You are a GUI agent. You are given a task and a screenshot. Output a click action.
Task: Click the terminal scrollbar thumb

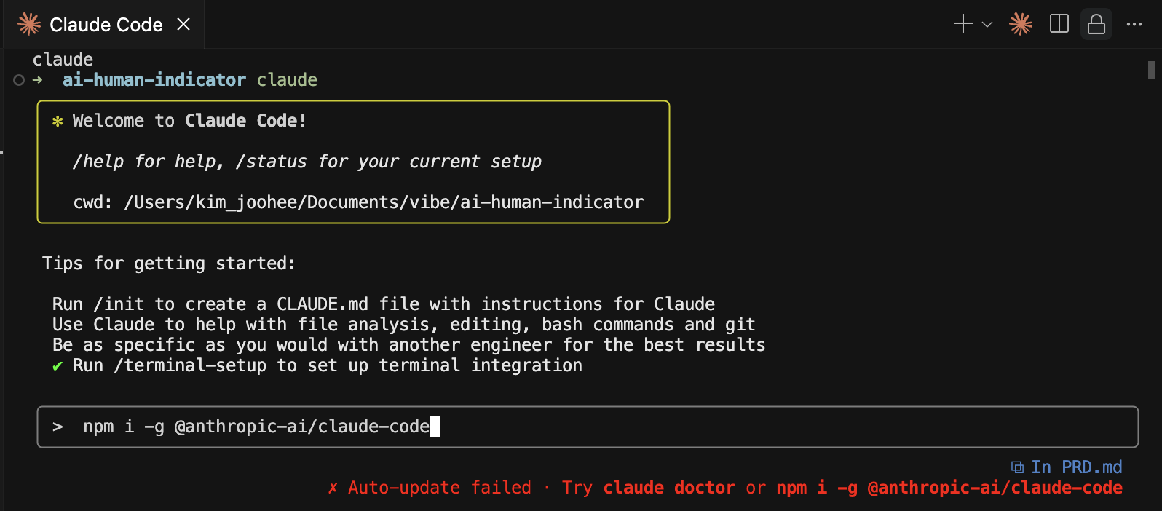1151,70
